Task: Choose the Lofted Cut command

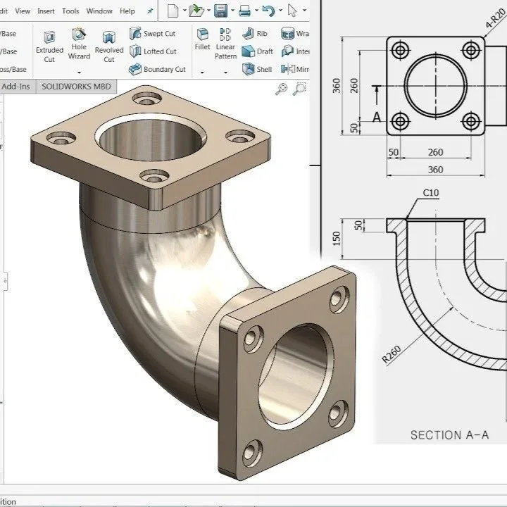Action: pos(153,51)
